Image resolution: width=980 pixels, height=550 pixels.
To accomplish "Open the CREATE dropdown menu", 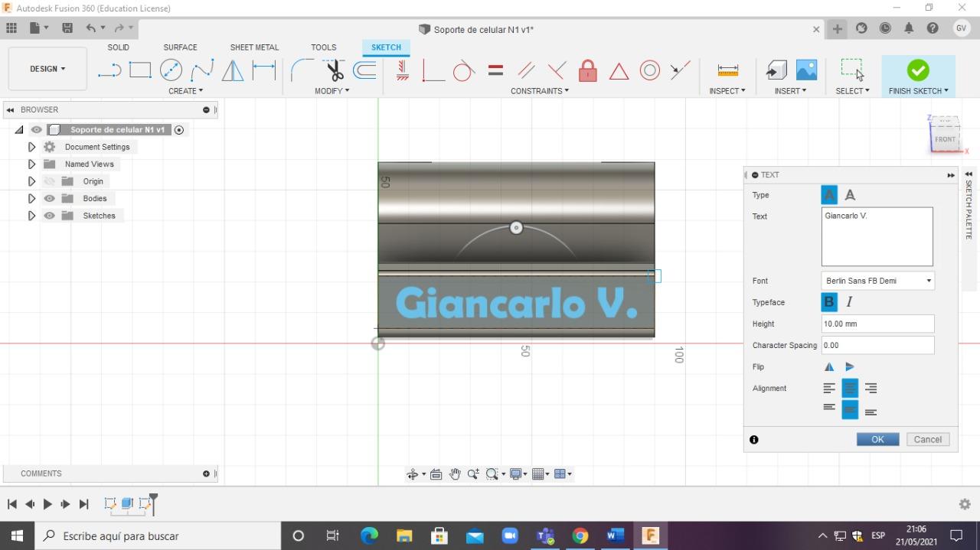I will coord(186,91).
